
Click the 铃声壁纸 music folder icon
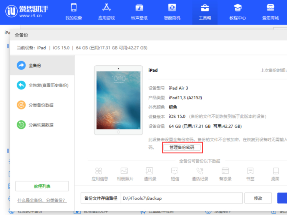(139, 8)
